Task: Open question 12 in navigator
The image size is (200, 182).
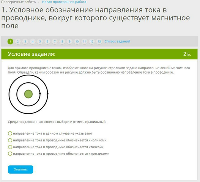Action: [92, 41]
